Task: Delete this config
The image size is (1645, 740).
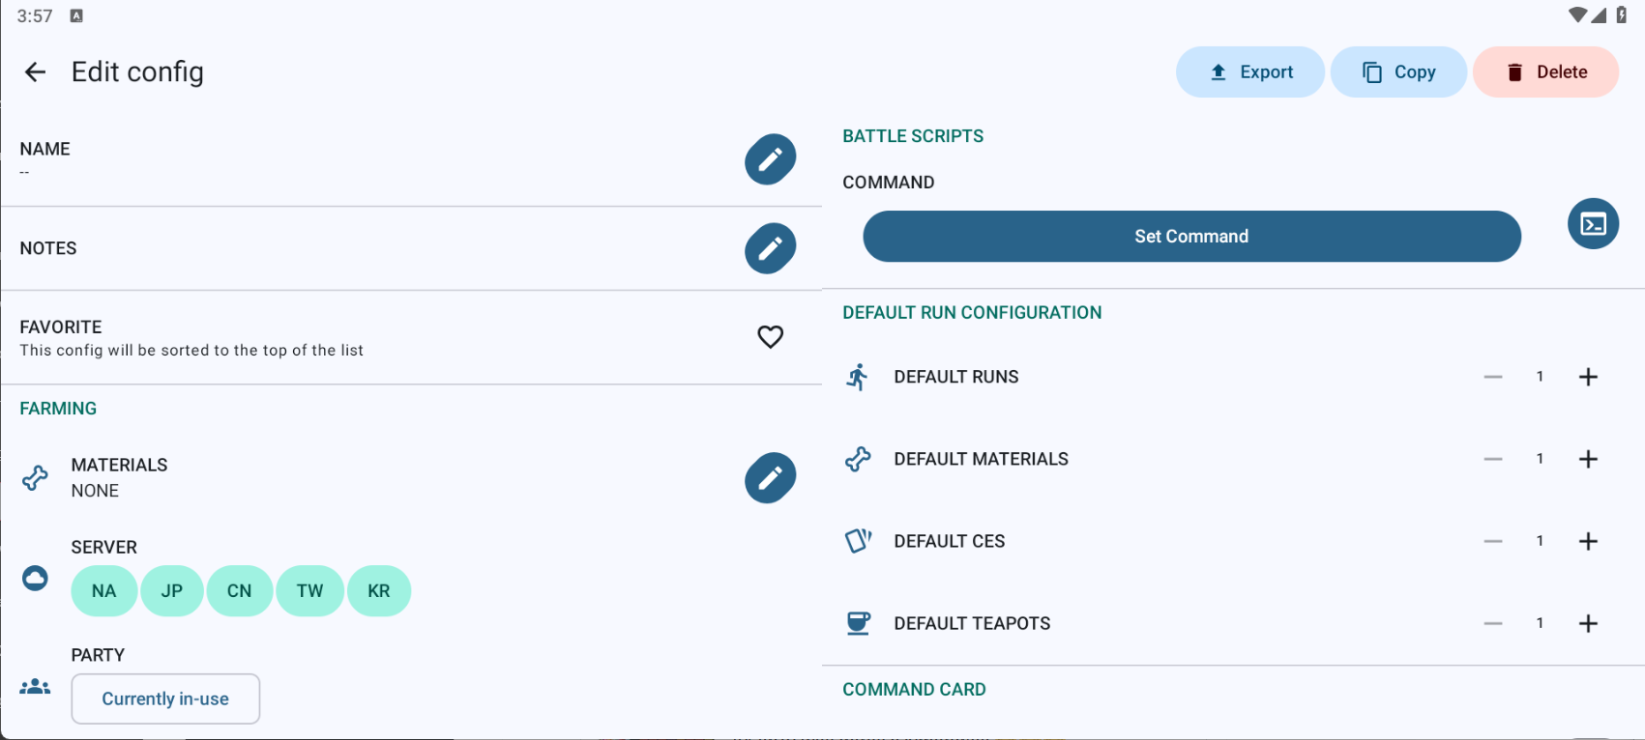Action: [1545, 72]
